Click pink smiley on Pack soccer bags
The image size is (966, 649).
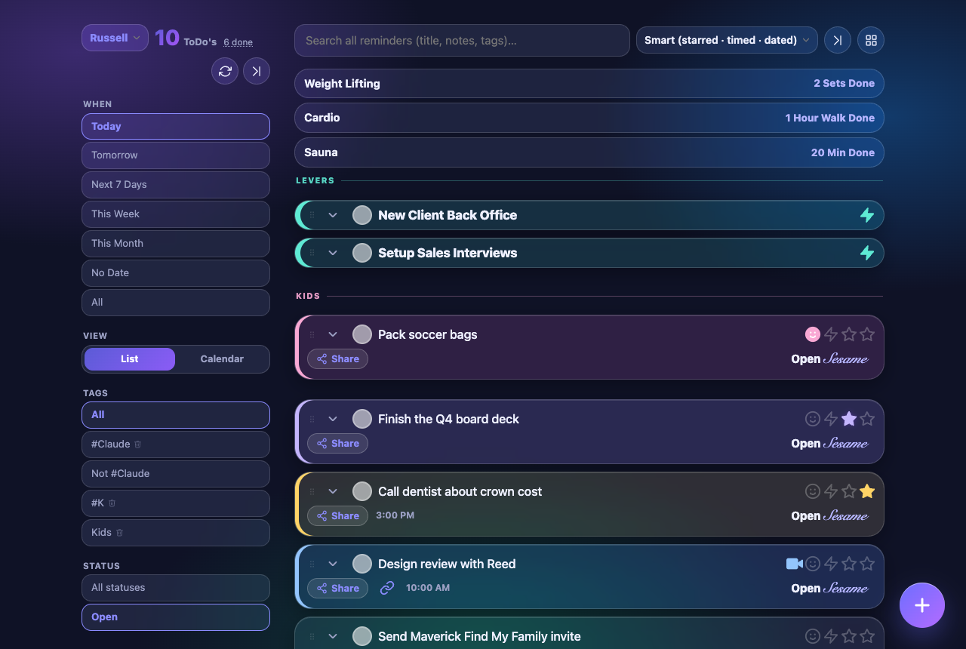[x=813, y=334]
